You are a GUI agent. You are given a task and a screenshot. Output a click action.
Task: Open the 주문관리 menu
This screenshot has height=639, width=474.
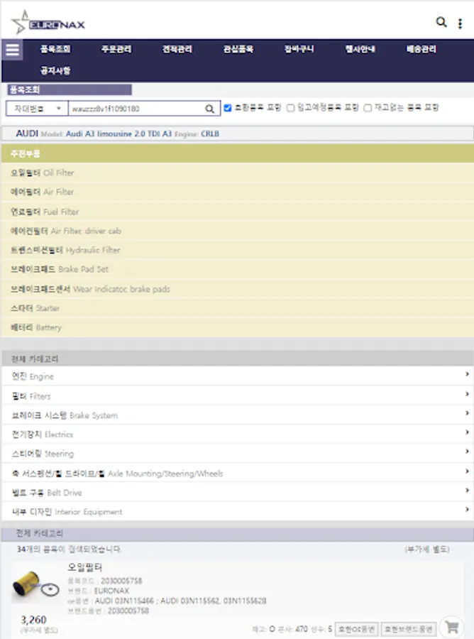116,49
